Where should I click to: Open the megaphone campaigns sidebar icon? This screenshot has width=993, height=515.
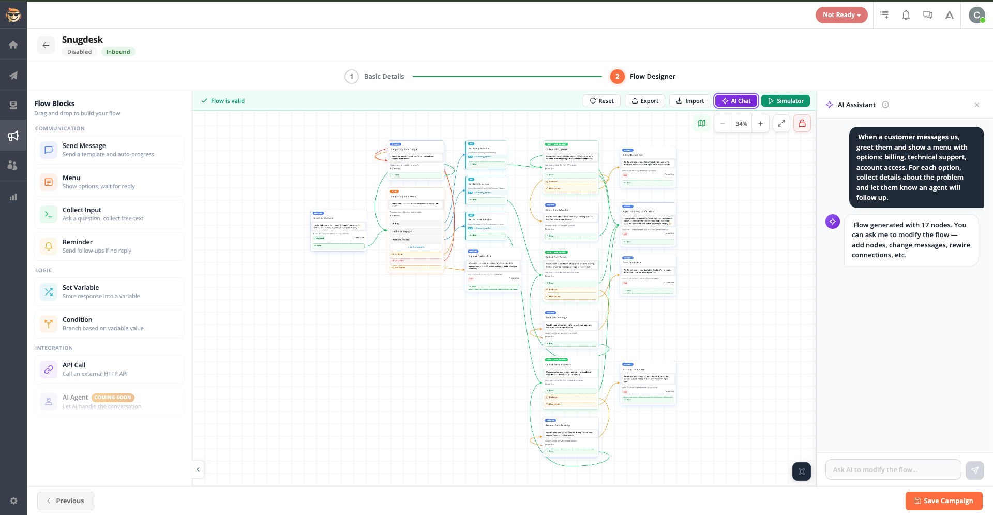pos(13,136)
